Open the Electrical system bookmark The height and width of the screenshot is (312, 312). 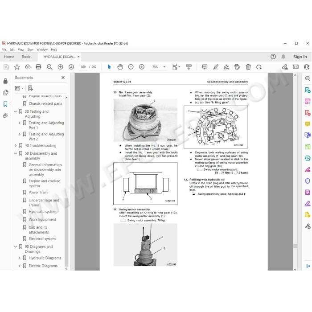tap(42, 239)
